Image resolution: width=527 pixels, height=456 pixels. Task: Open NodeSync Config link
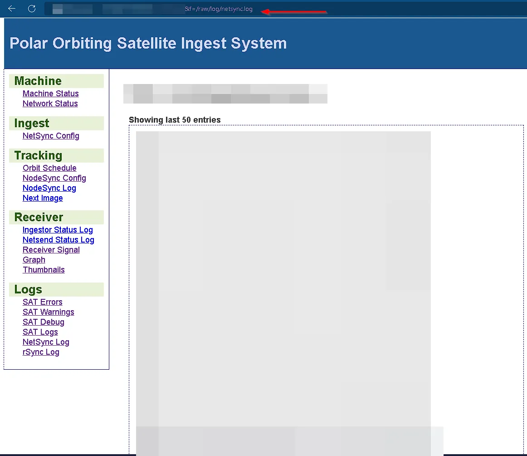click(x=54, y=178)
